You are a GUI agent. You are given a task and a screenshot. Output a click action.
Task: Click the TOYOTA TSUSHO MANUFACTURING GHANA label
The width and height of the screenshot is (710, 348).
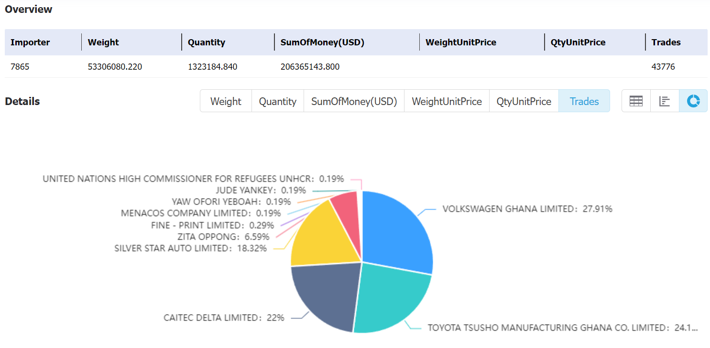tap(563, 328)
